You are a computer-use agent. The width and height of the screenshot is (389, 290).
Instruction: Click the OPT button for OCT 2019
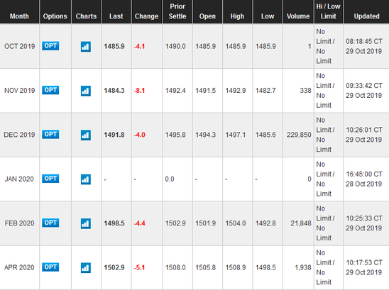coord(50,46)
